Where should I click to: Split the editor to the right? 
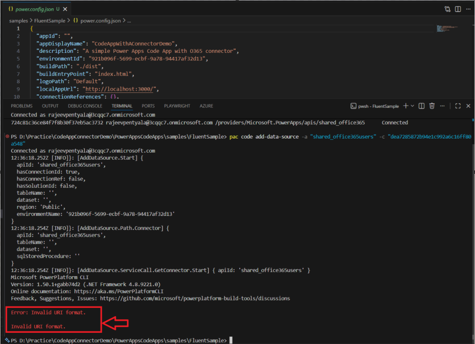coord(458,9)
